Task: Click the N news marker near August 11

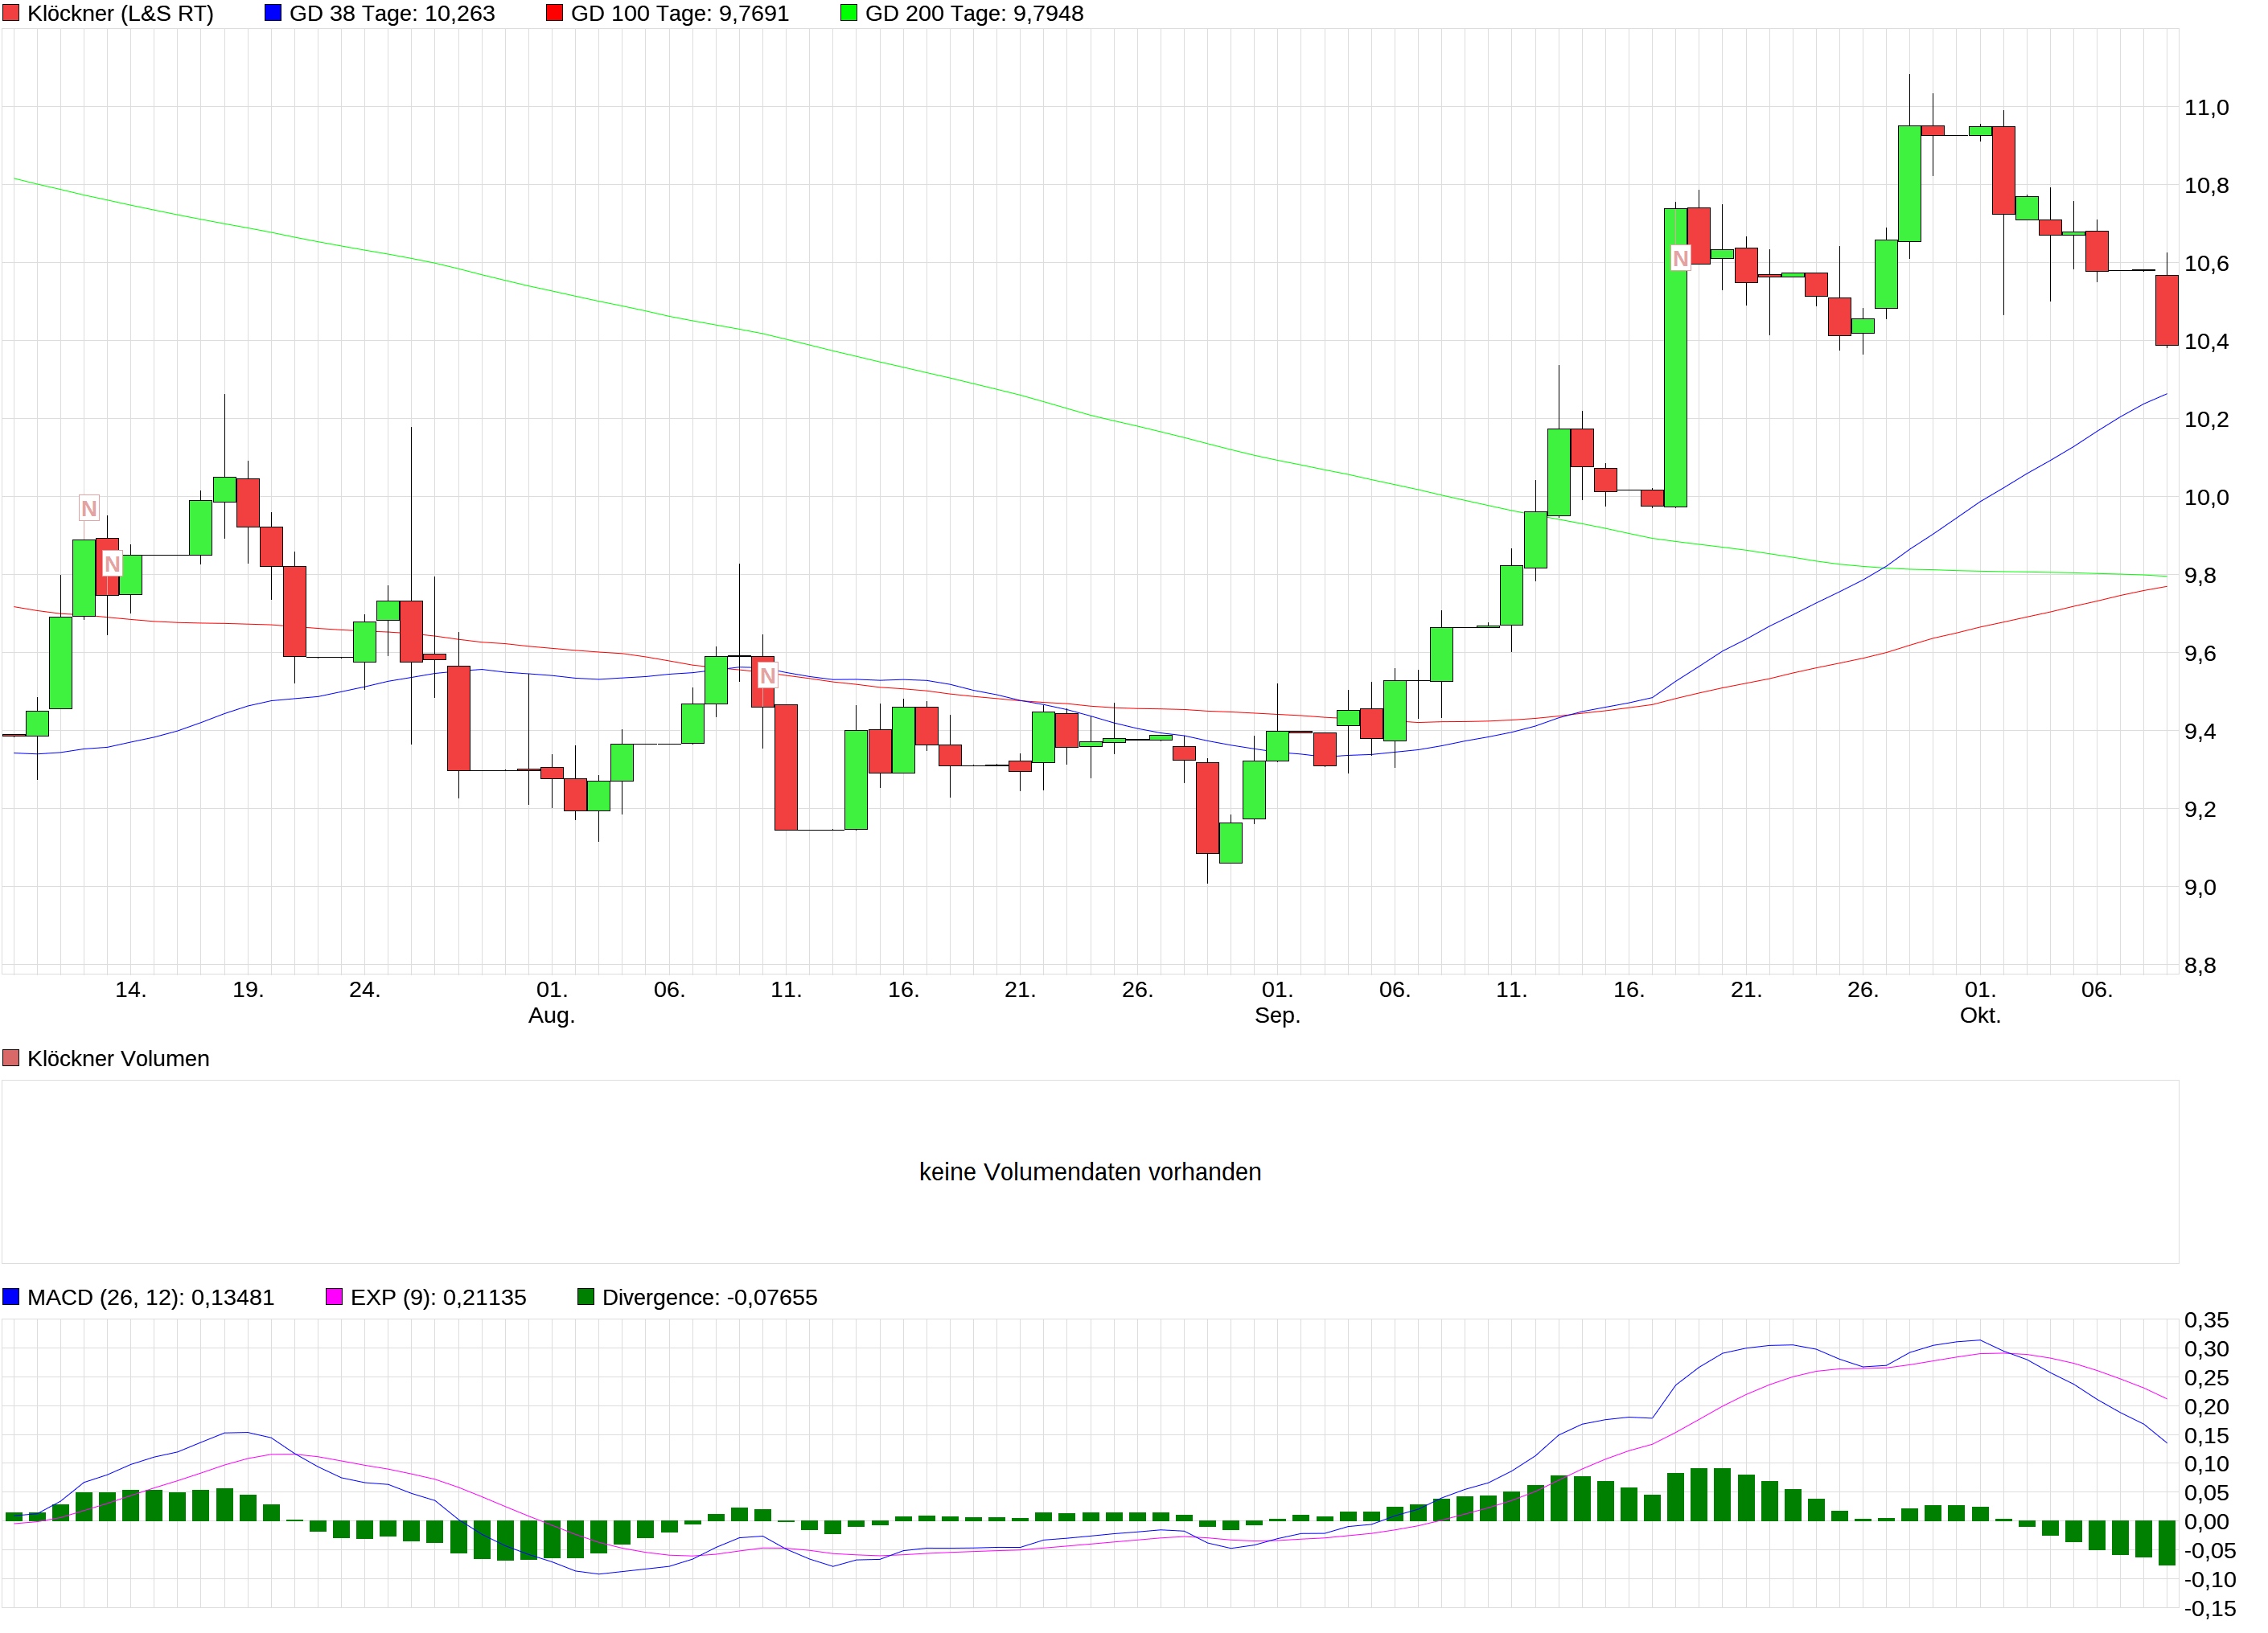Action: (767, 676)
